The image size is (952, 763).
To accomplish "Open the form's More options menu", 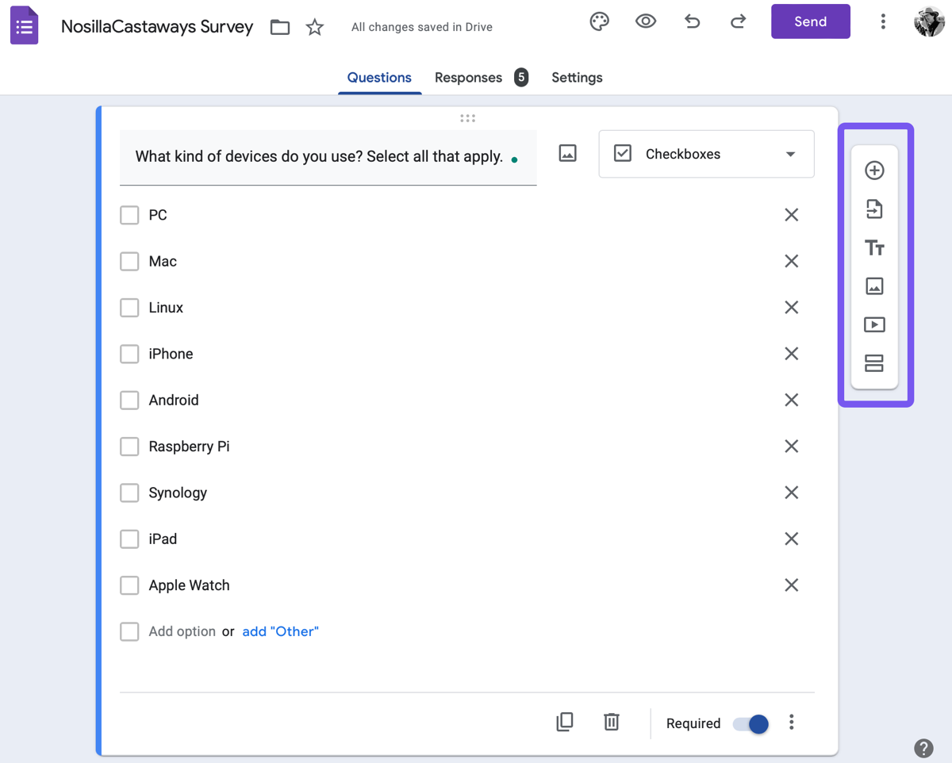I will coord(883,21).
